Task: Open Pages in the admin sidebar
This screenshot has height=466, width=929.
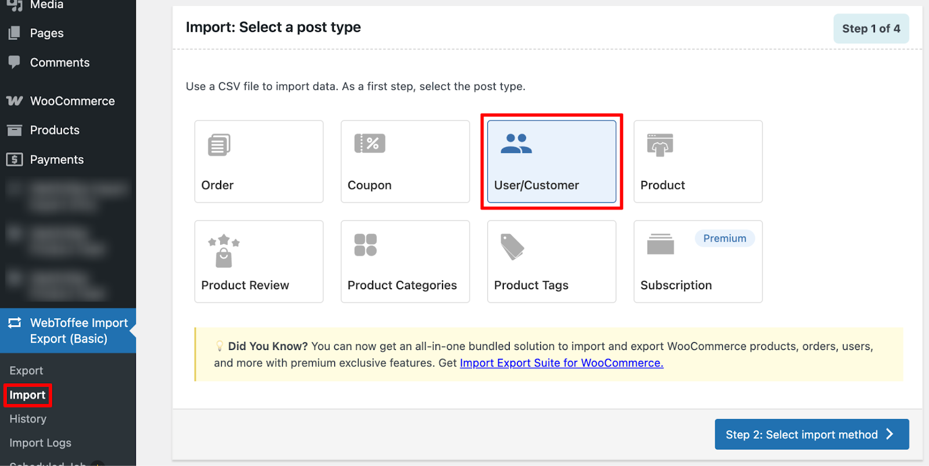Action: click(x=46, y=33)
